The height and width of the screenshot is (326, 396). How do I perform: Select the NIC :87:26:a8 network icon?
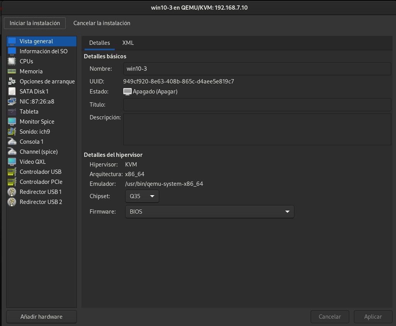click(12, 102)
